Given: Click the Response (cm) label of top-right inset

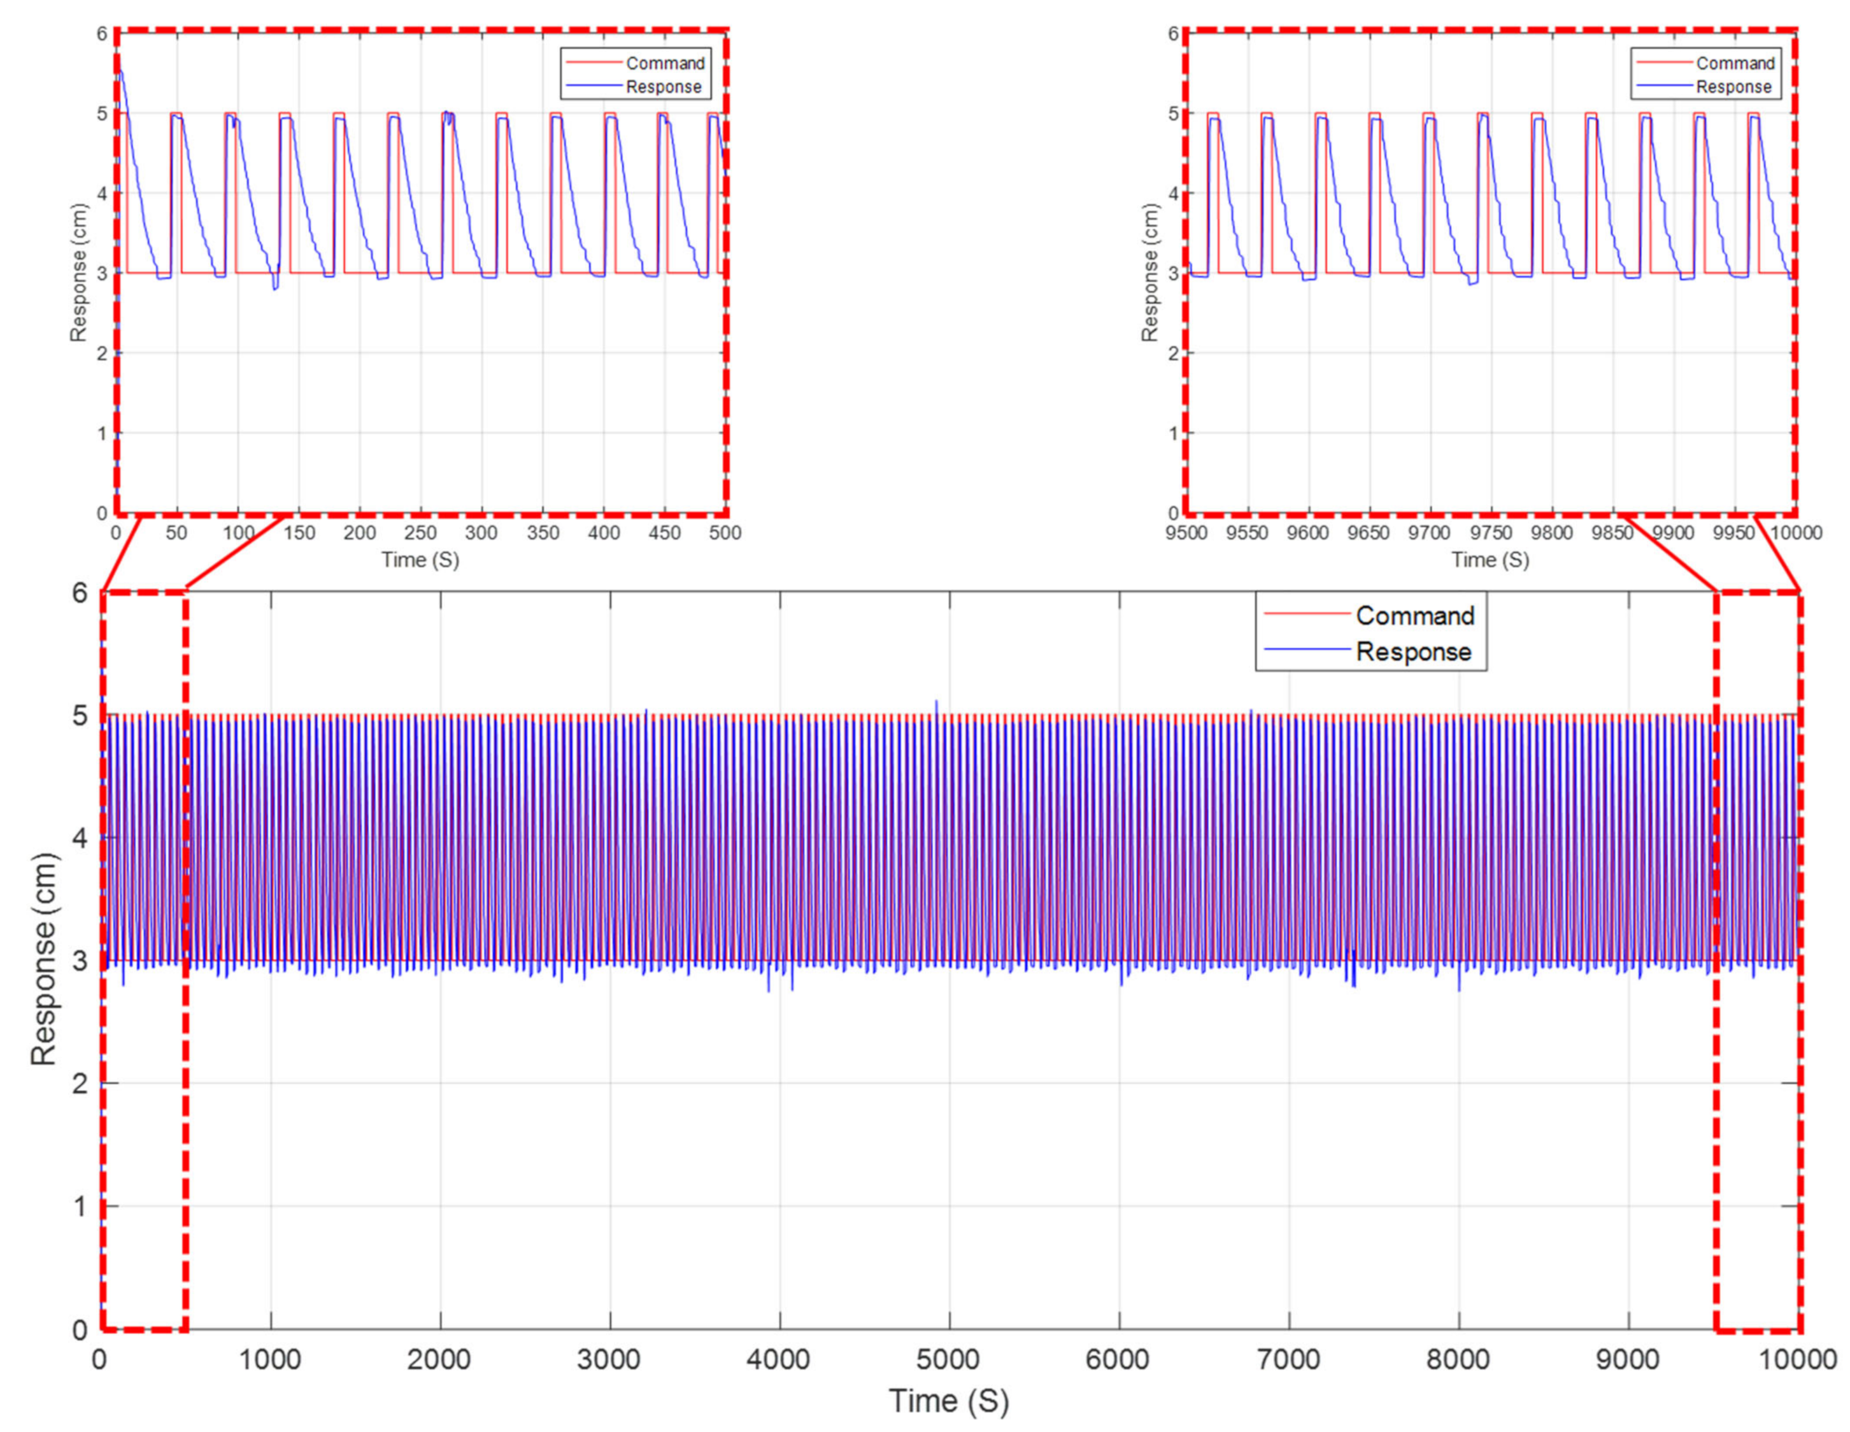Looking at the screenshot, I should point(1149,273).
